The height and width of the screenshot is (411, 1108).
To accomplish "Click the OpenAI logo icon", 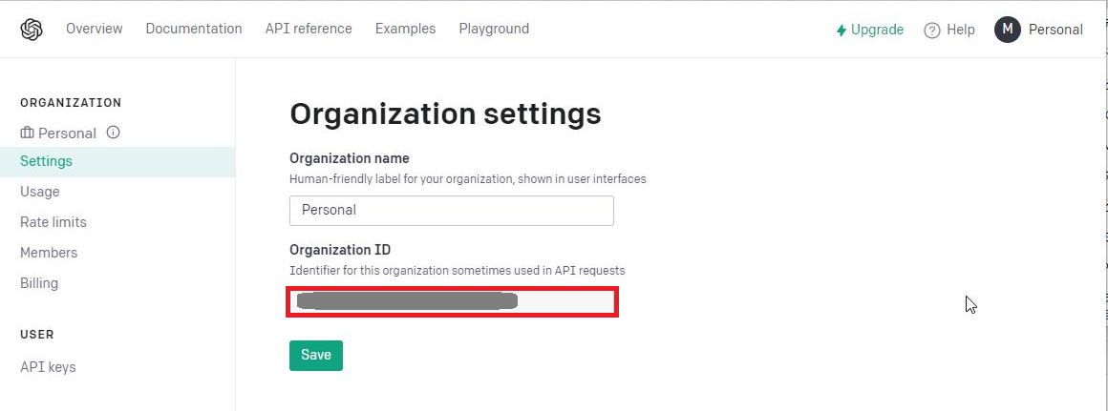I will click(x=32, y=29).
